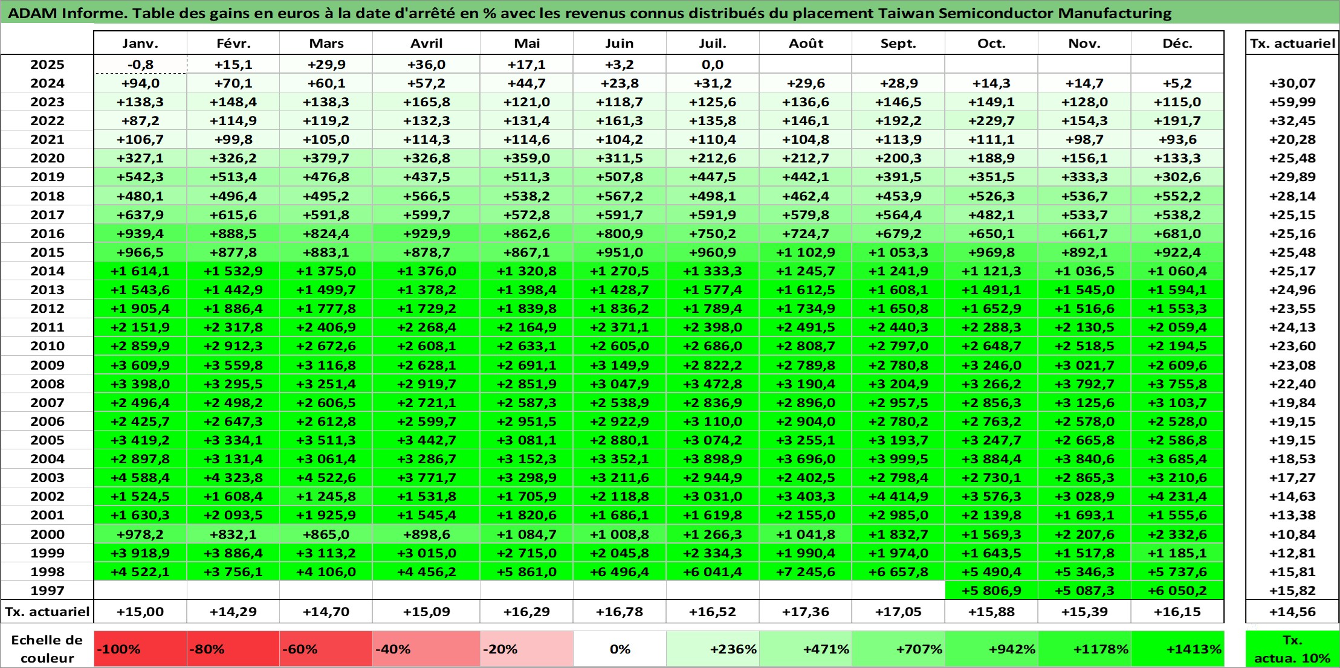
Task: Select cell +5,2 in Déc. 2024
Action: (1177, 83)
